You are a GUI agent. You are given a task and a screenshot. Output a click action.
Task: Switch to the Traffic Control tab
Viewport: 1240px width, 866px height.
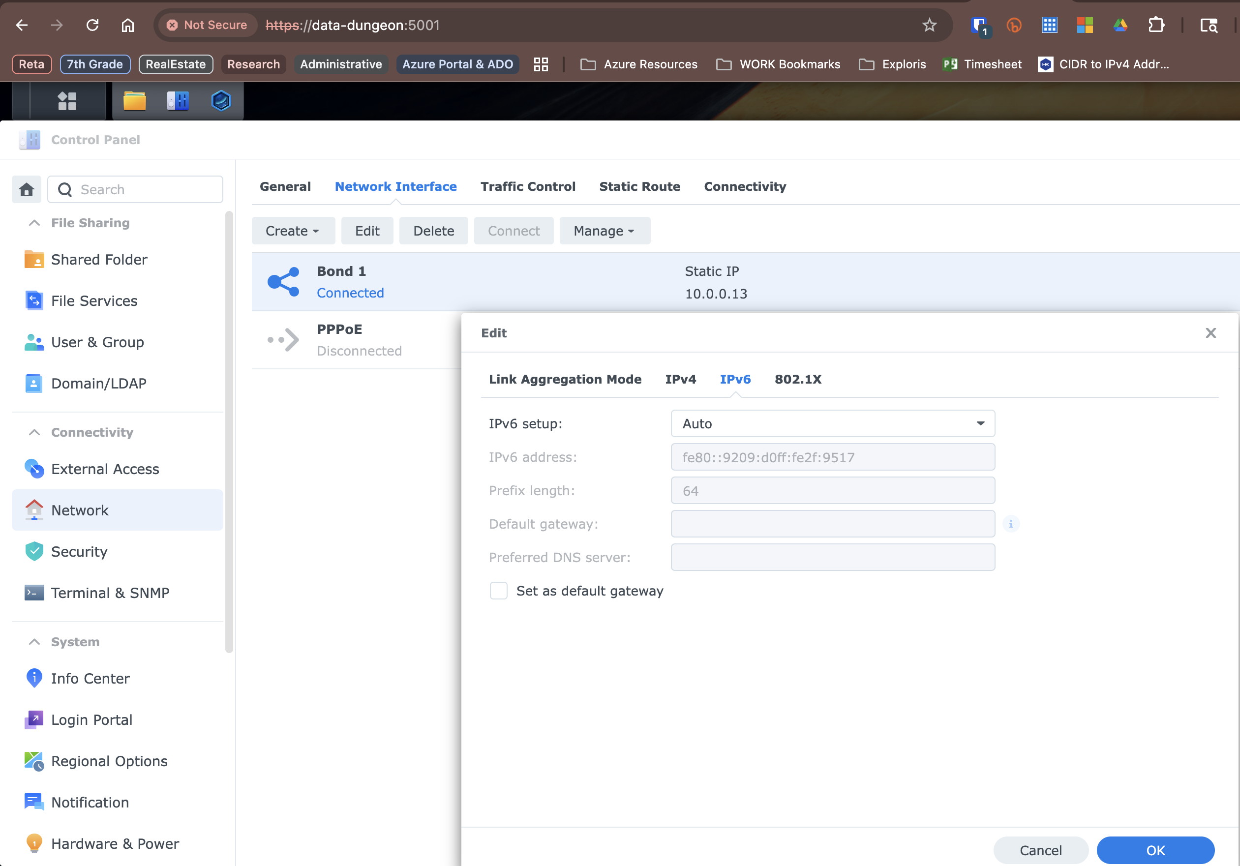pos(528,186)
